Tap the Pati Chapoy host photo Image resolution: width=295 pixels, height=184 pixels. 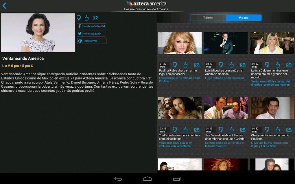[38, 33]
